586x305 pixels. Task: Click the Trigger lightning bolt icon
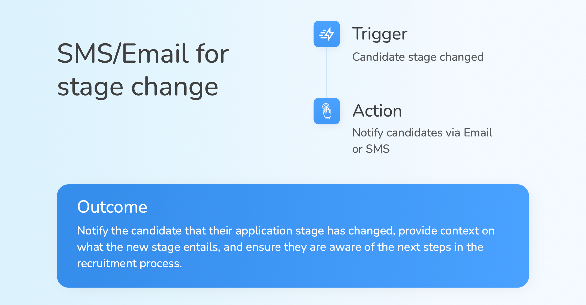tap(327, 34)
